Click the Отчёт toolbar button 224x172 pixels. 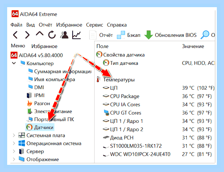pos(101,35)
